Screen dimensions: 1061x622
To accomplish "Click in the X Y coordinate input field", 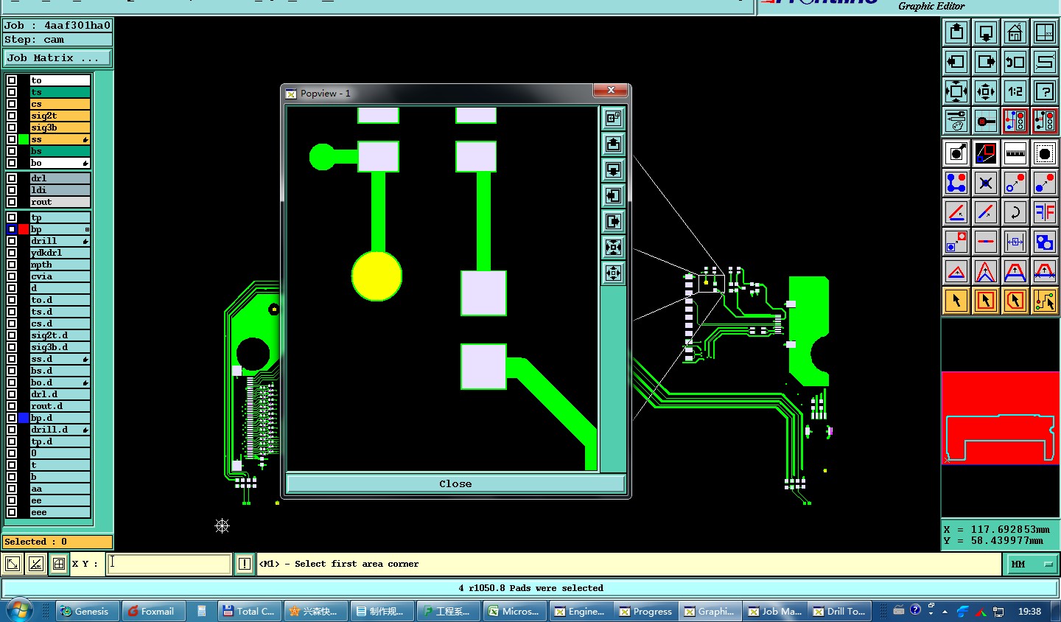I will click(169, 564).
